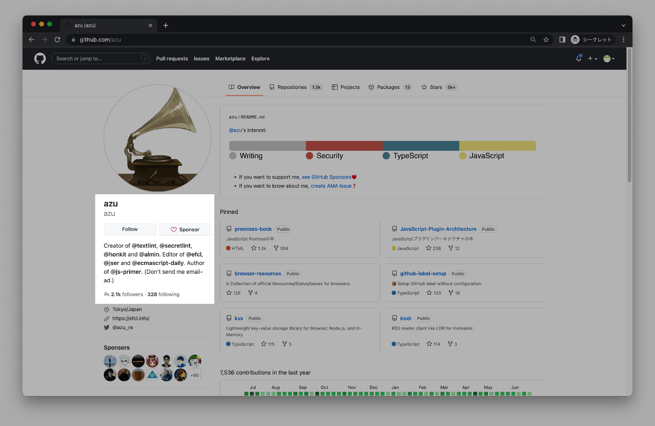Select the Overview profile tab
Image resolution: width=655 pixels, height=426 pixels.
(x=244, y=87)
